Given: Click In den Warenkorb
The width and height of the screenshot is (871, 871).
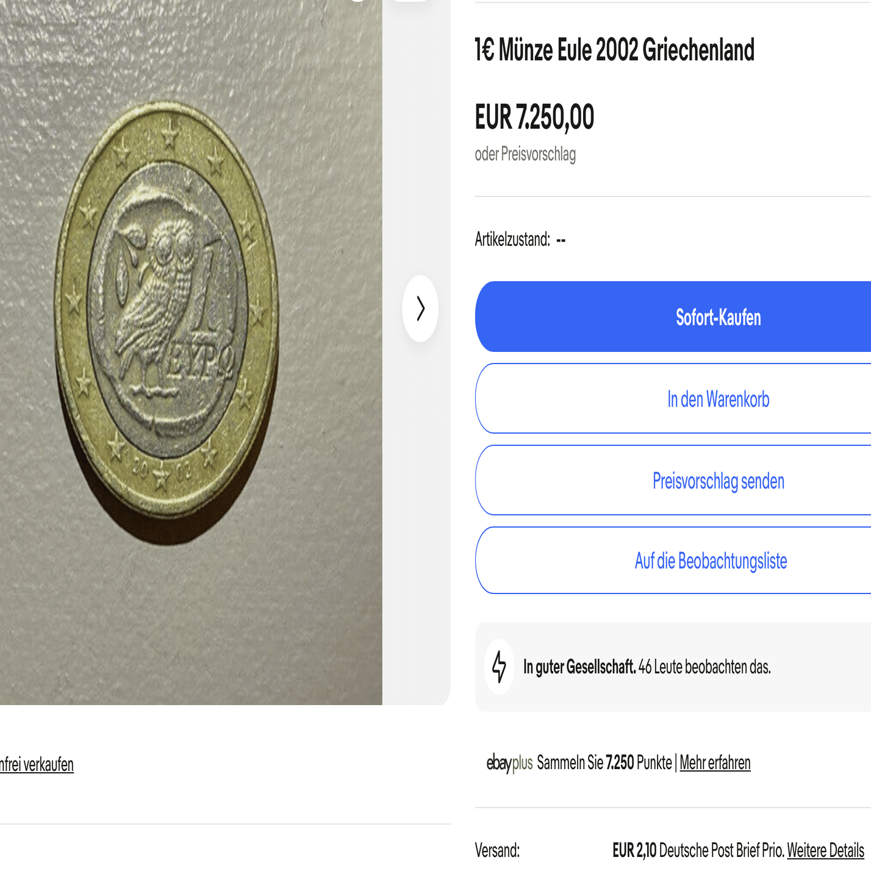Looking at the screenshot, I should tap(718, 398).
